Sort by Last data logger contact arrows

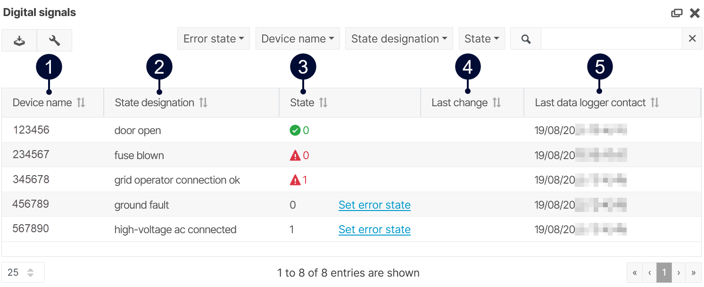click(654, 102)
